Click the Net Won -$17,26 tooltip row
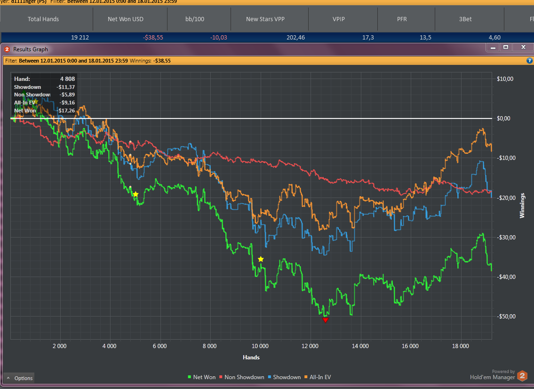This screenshot has height=389, width=534. [44, 111]
